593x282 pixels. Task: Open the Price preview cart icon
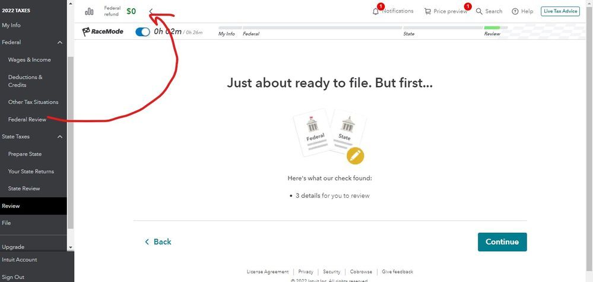pyautogui.click(x=427, y=11)
